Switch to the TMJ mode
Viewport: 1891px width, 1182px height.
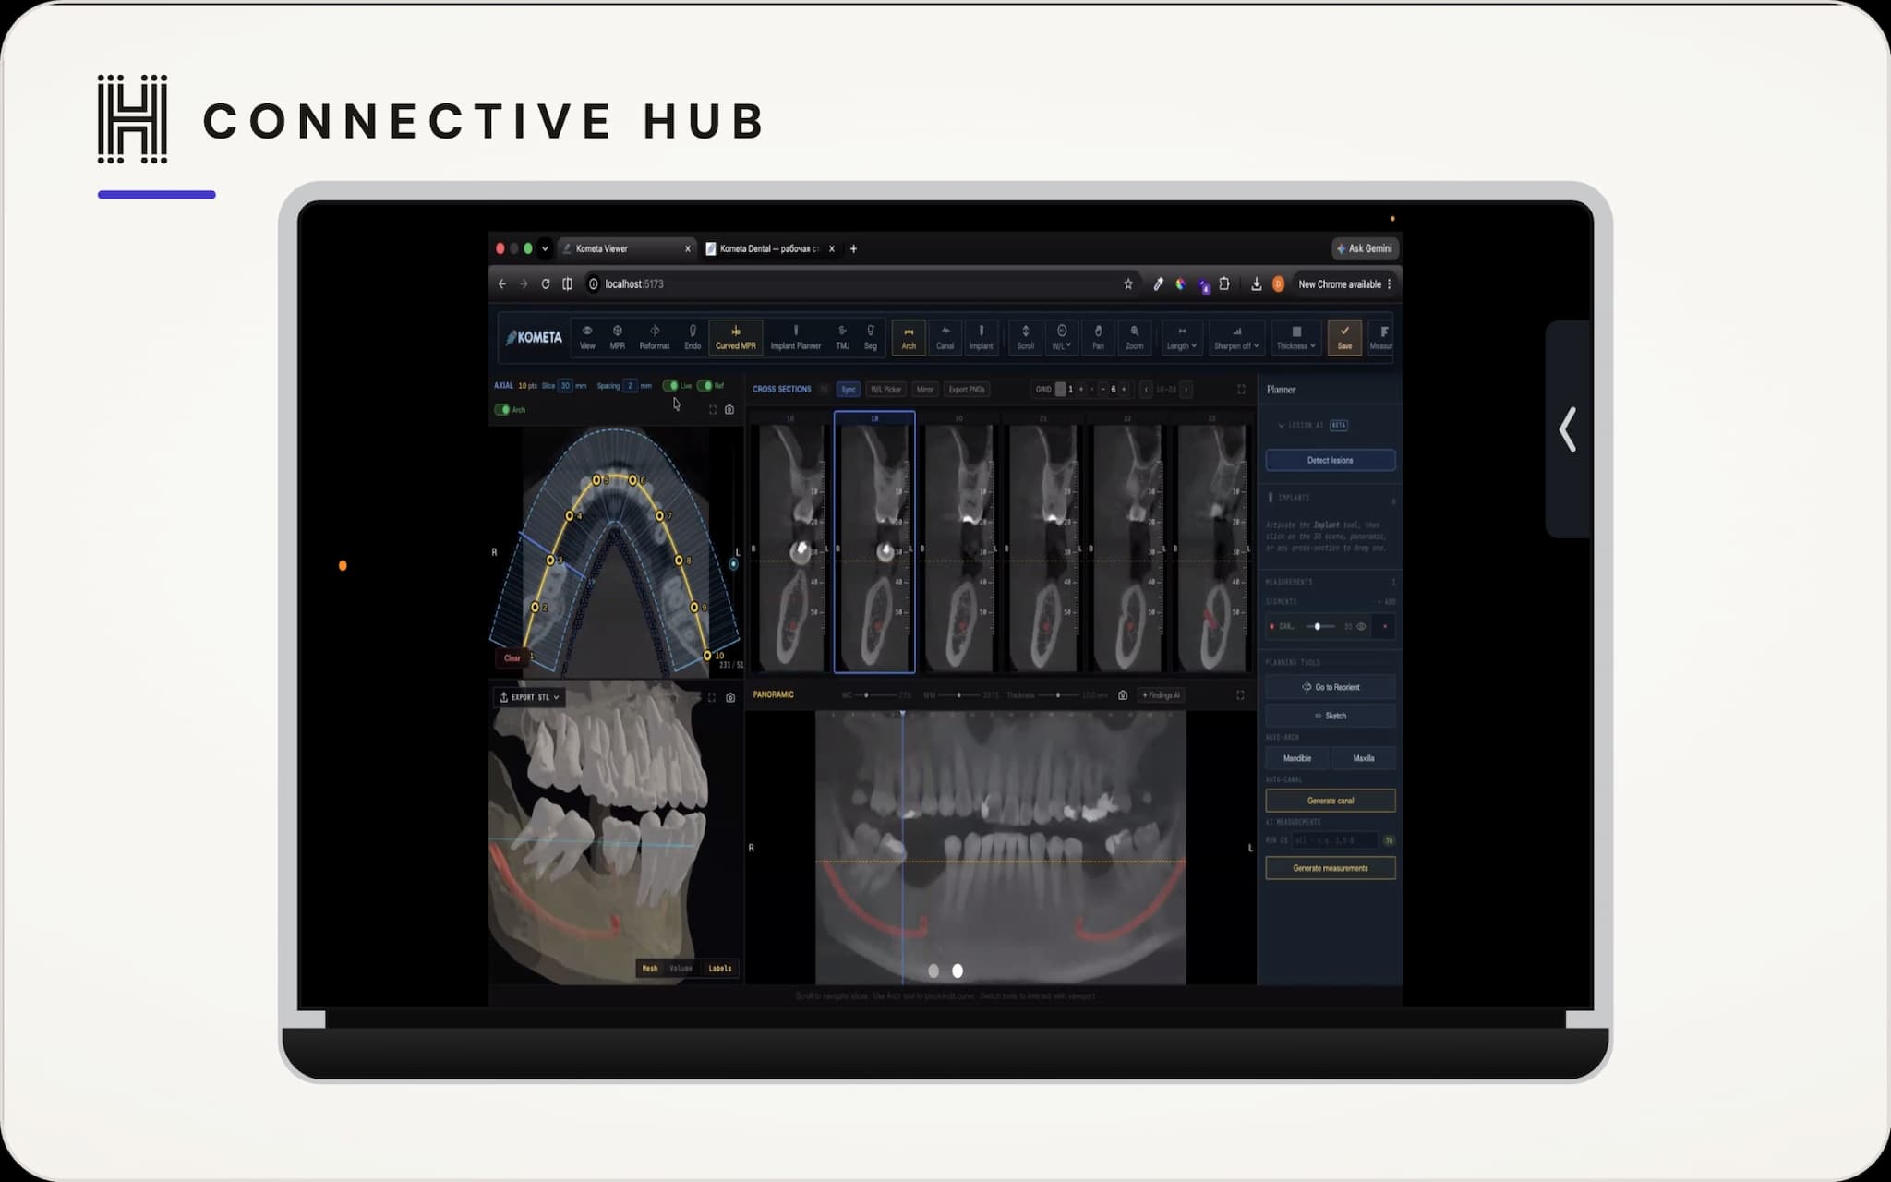coord(842,337)
